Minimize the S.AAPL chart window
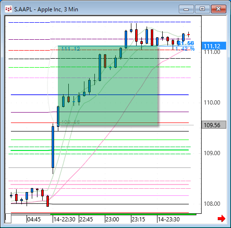The image size is (231, 228). [x=186, y=9]
